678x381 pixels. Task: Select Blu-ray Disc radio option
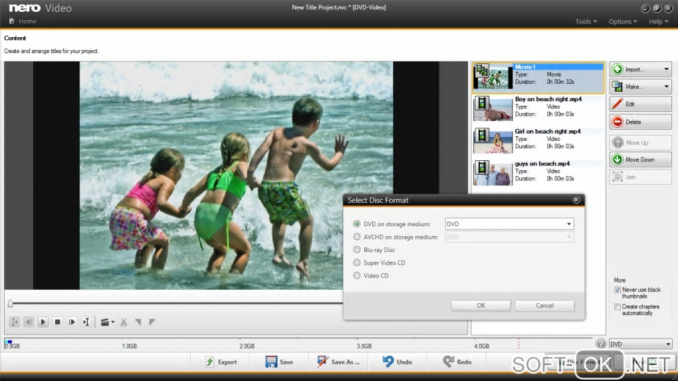pos(357,250)
